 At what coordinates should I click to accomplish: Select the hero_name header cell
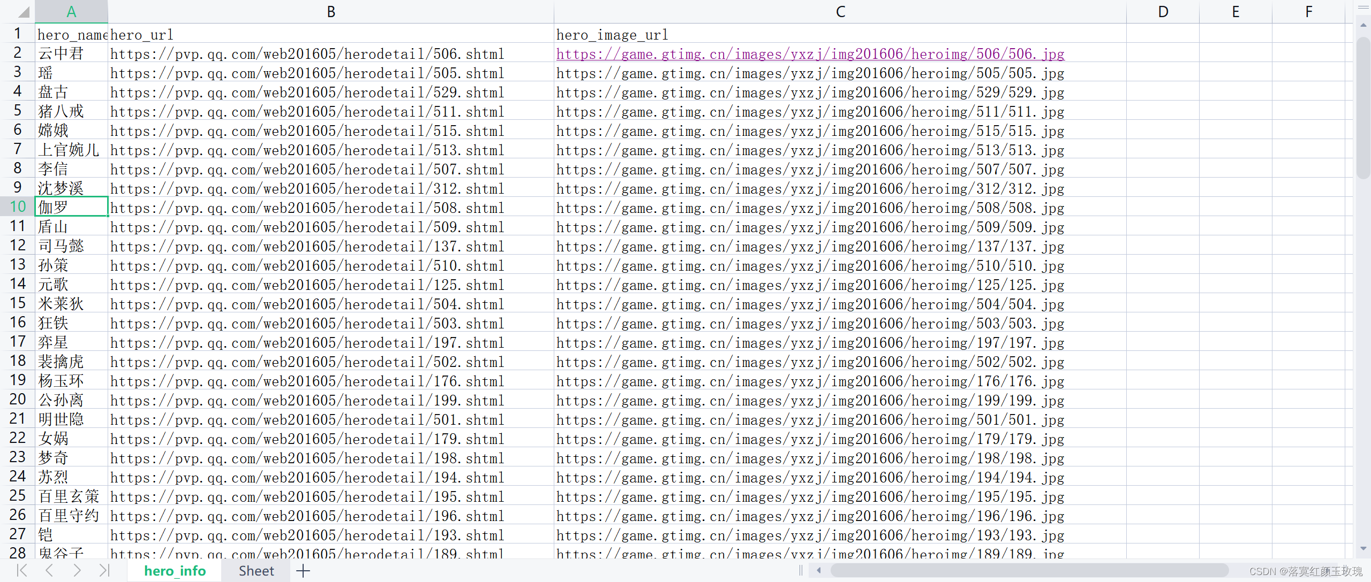point(71,34)
